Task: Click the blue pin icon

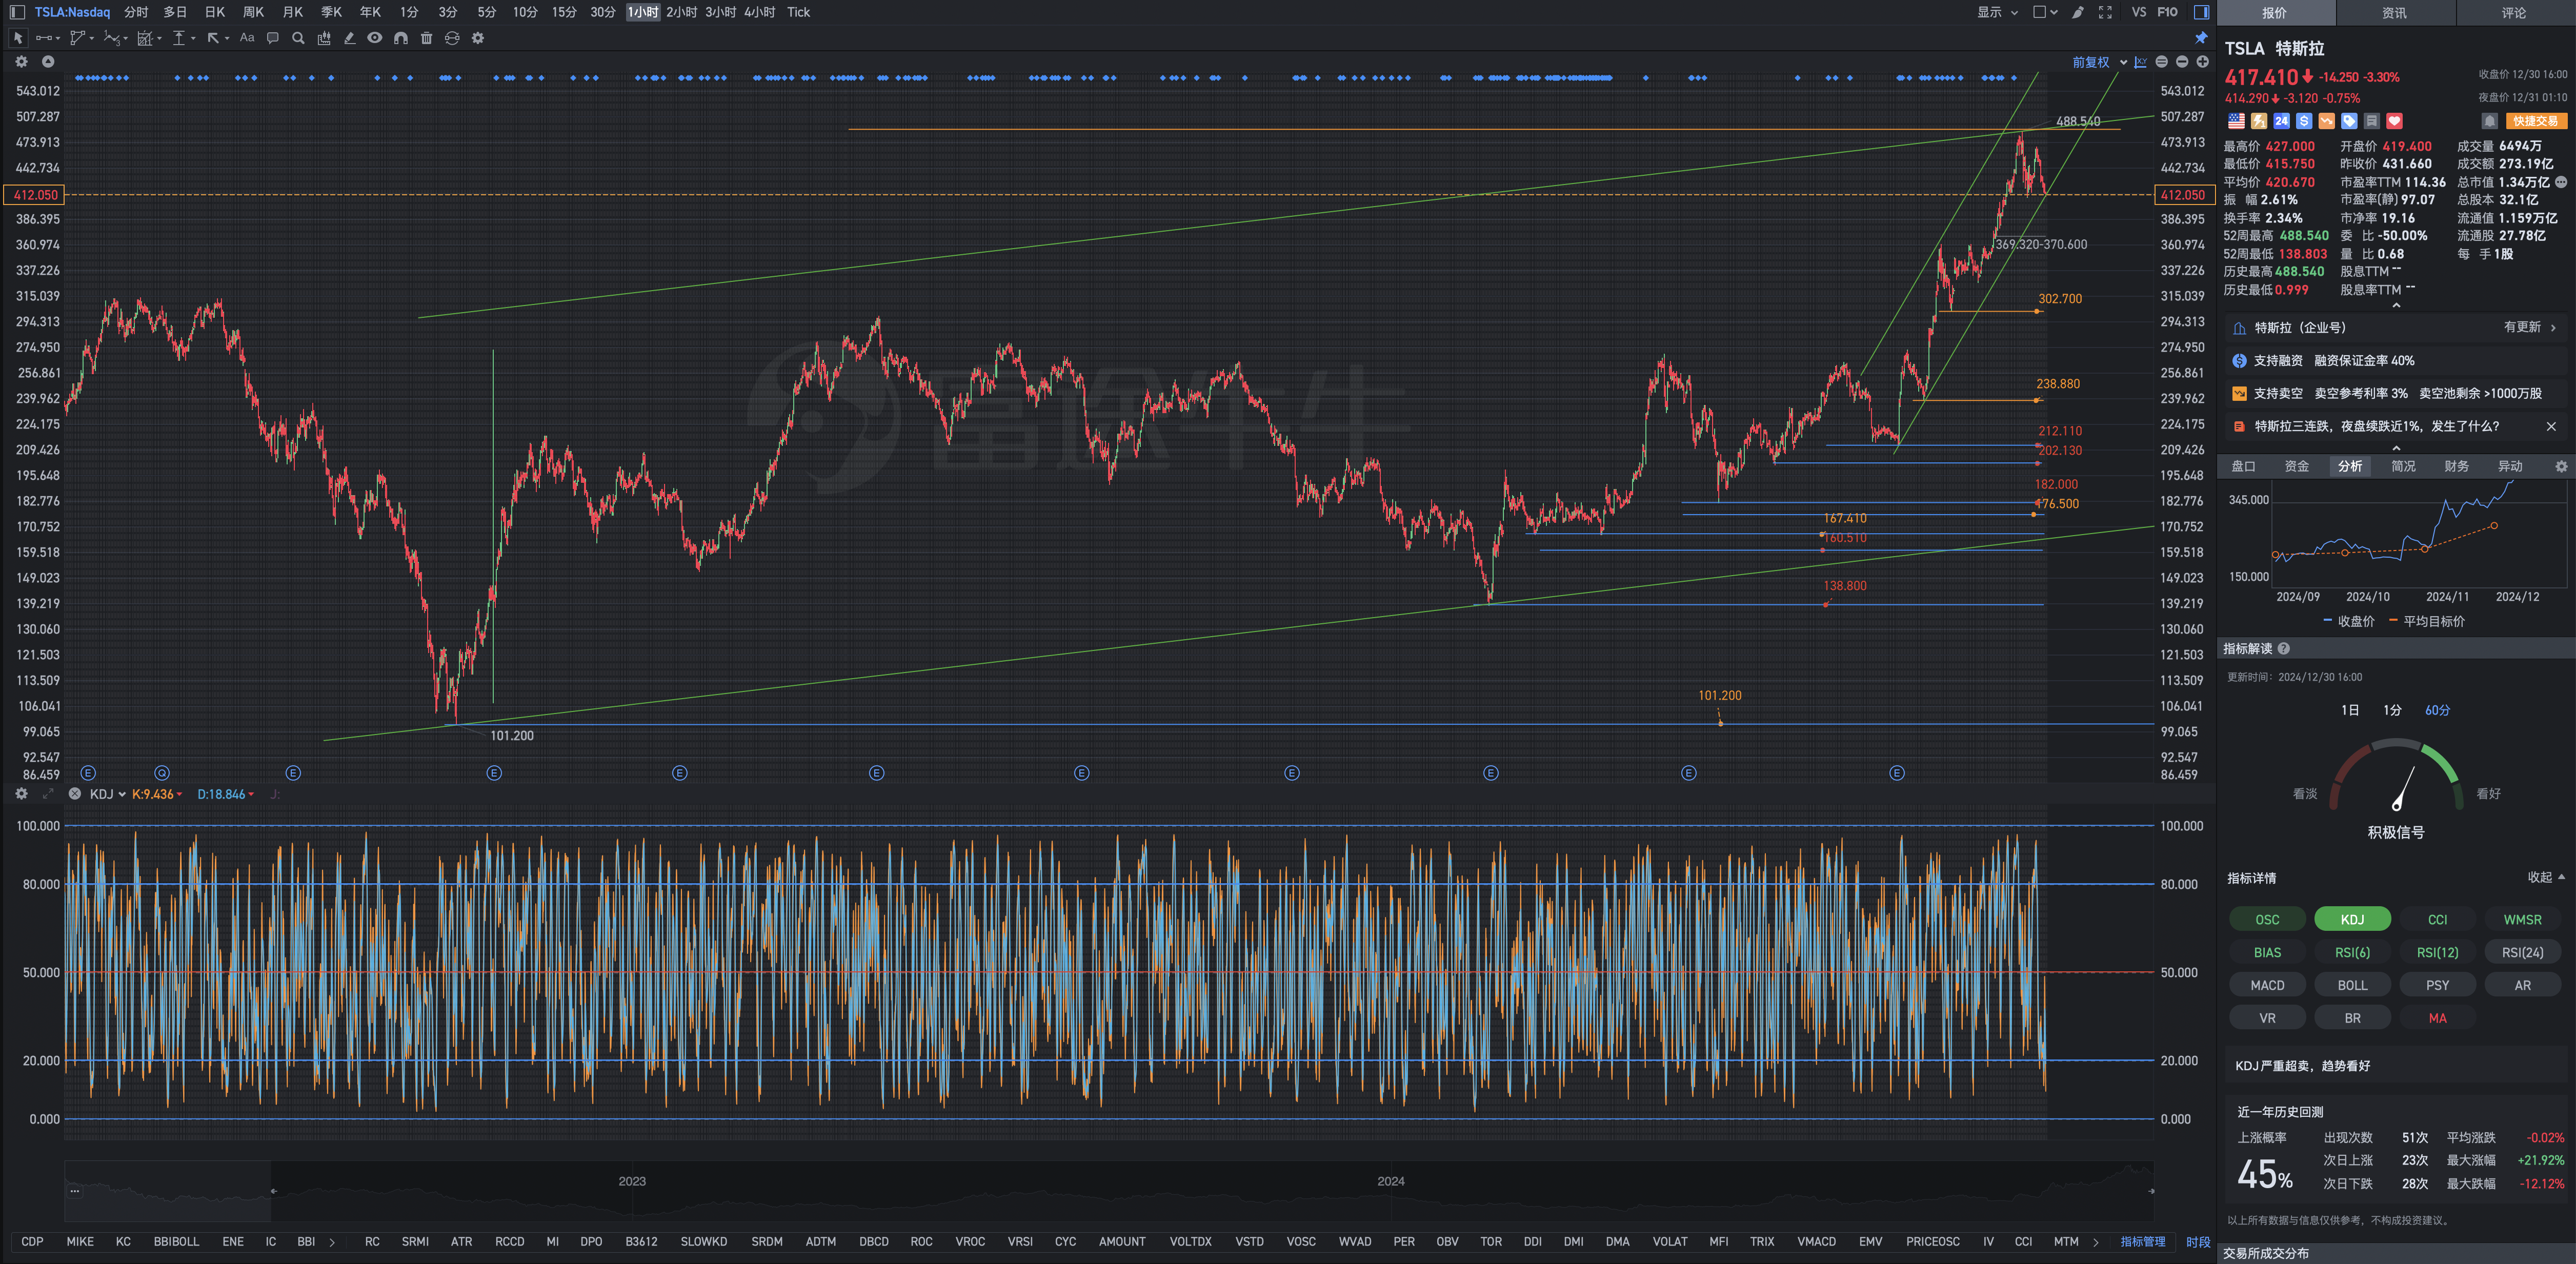Action: click(2201, 38)
